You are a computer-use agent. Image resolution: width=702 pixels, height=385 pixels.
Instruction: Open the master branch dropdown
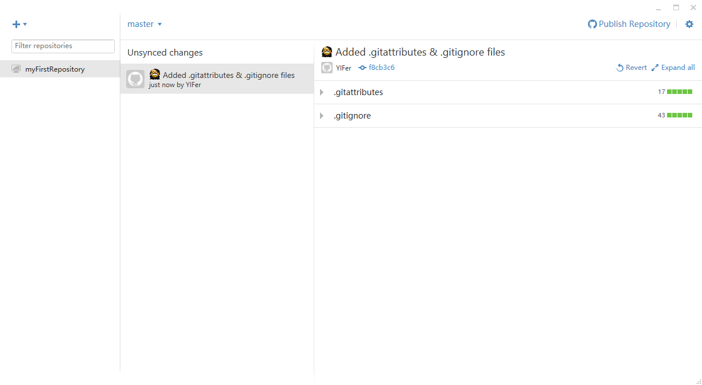[145, 24]
